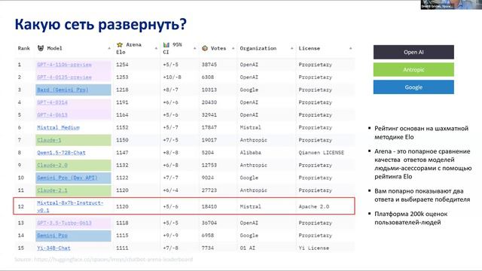Click the green Antropic legend box
The image size is (482, 271).
click(413, 70)
